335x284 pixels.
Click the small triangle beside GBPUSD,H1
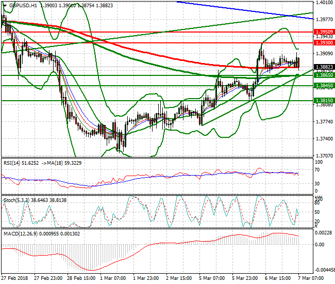click(x=5, y=6)
